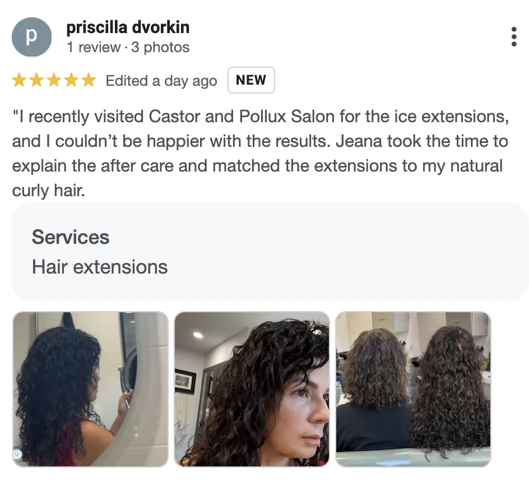Click the first gold rating star

pyautogui.click(x=19, y=80)
